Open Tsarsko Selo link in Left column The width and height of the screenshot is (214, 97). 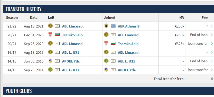coord(72,35)
